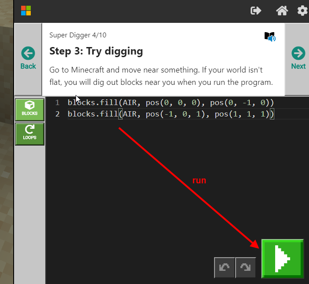Image resolution: width=309 pixels, height=284 pixels.
Task: Click the tutorial instruction paragraph
Action: pyautogui.click(x=161, y=76)
